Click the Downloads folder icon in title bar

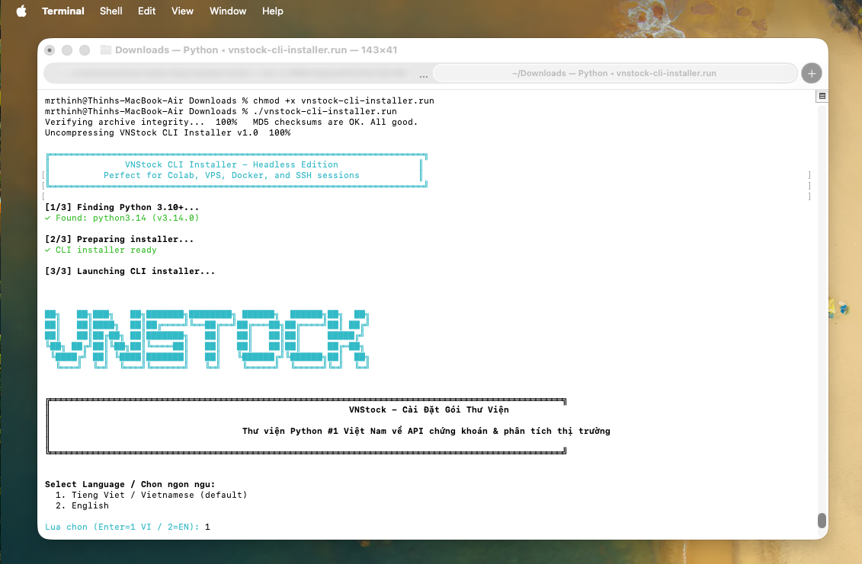106,50
